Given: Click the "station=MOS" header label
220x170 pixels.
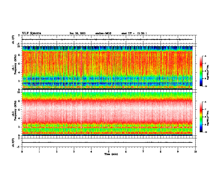Looking at the screenshot, I should [x=103, y=33].
